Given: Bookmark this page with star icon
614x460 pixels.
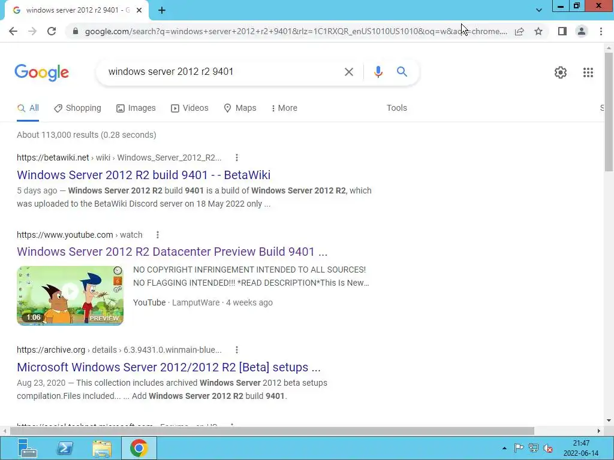Looking at the screenshot, I should pyautogui.click(x=538, y=31).
